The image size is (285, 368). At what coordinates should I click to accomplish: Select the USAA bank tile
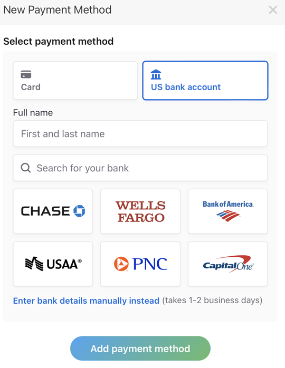(x=53, y=264)
